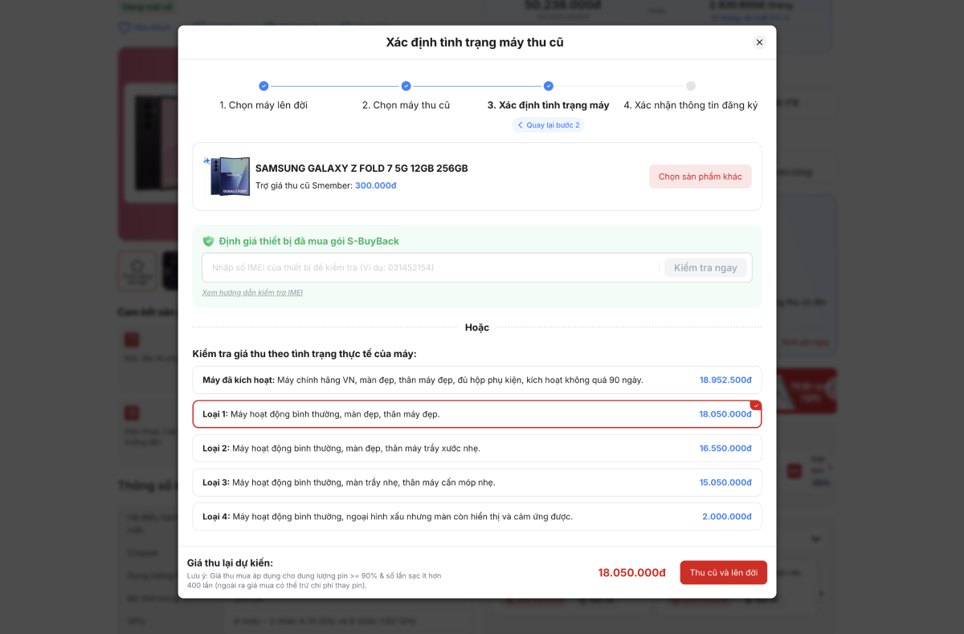964x634 pixels.
Task: Select Máy đã kích hoạt condition option
Action: point(477,380)
